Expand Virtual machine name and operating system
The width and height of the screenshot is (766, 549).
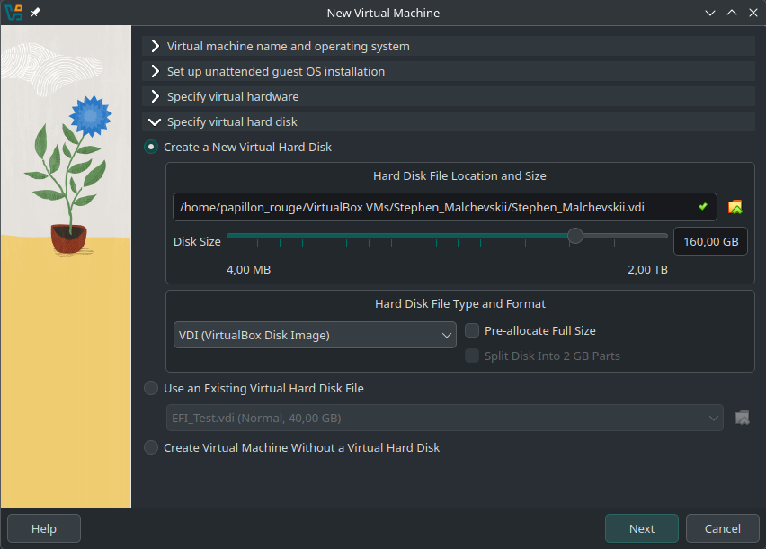click(288, 46)
